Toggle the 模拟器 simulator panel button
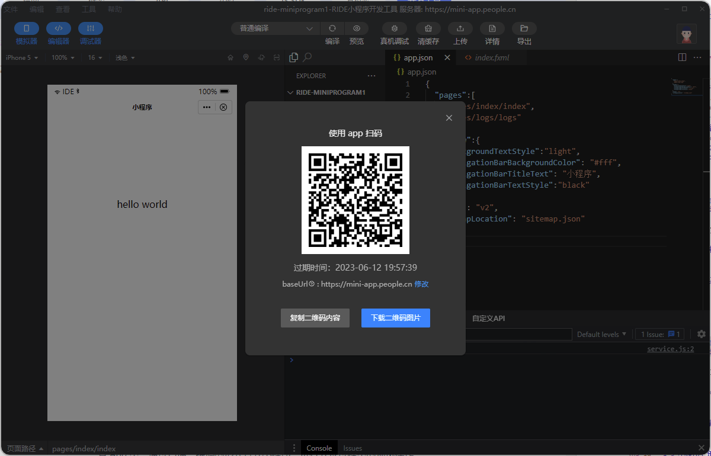The width and height of the screenshot is (711, 456). click(27, 28)
